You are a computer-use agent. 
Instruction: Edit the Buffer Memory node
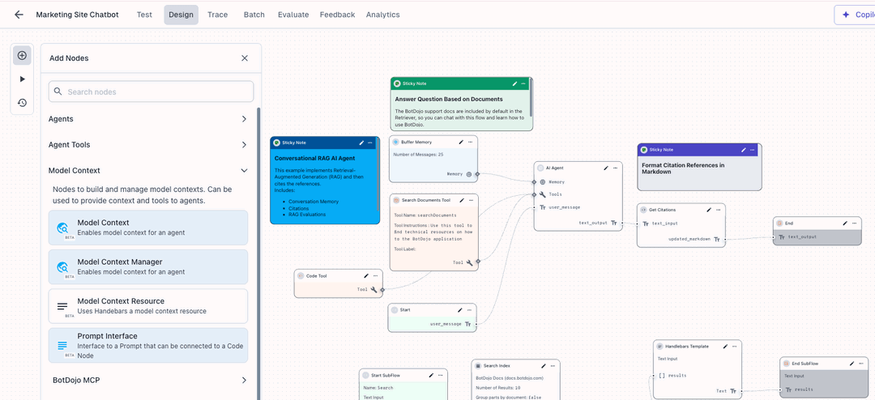click(x=461, y=143)
